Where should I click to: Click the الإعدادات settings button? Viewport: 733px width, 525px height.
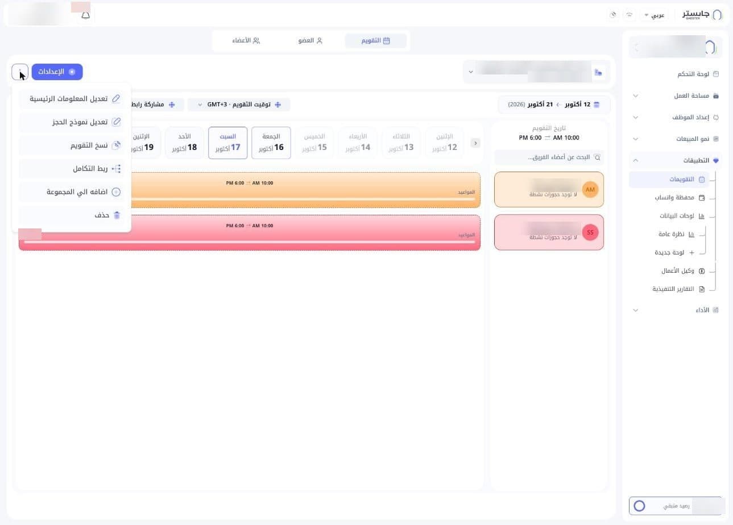point(57,72)
